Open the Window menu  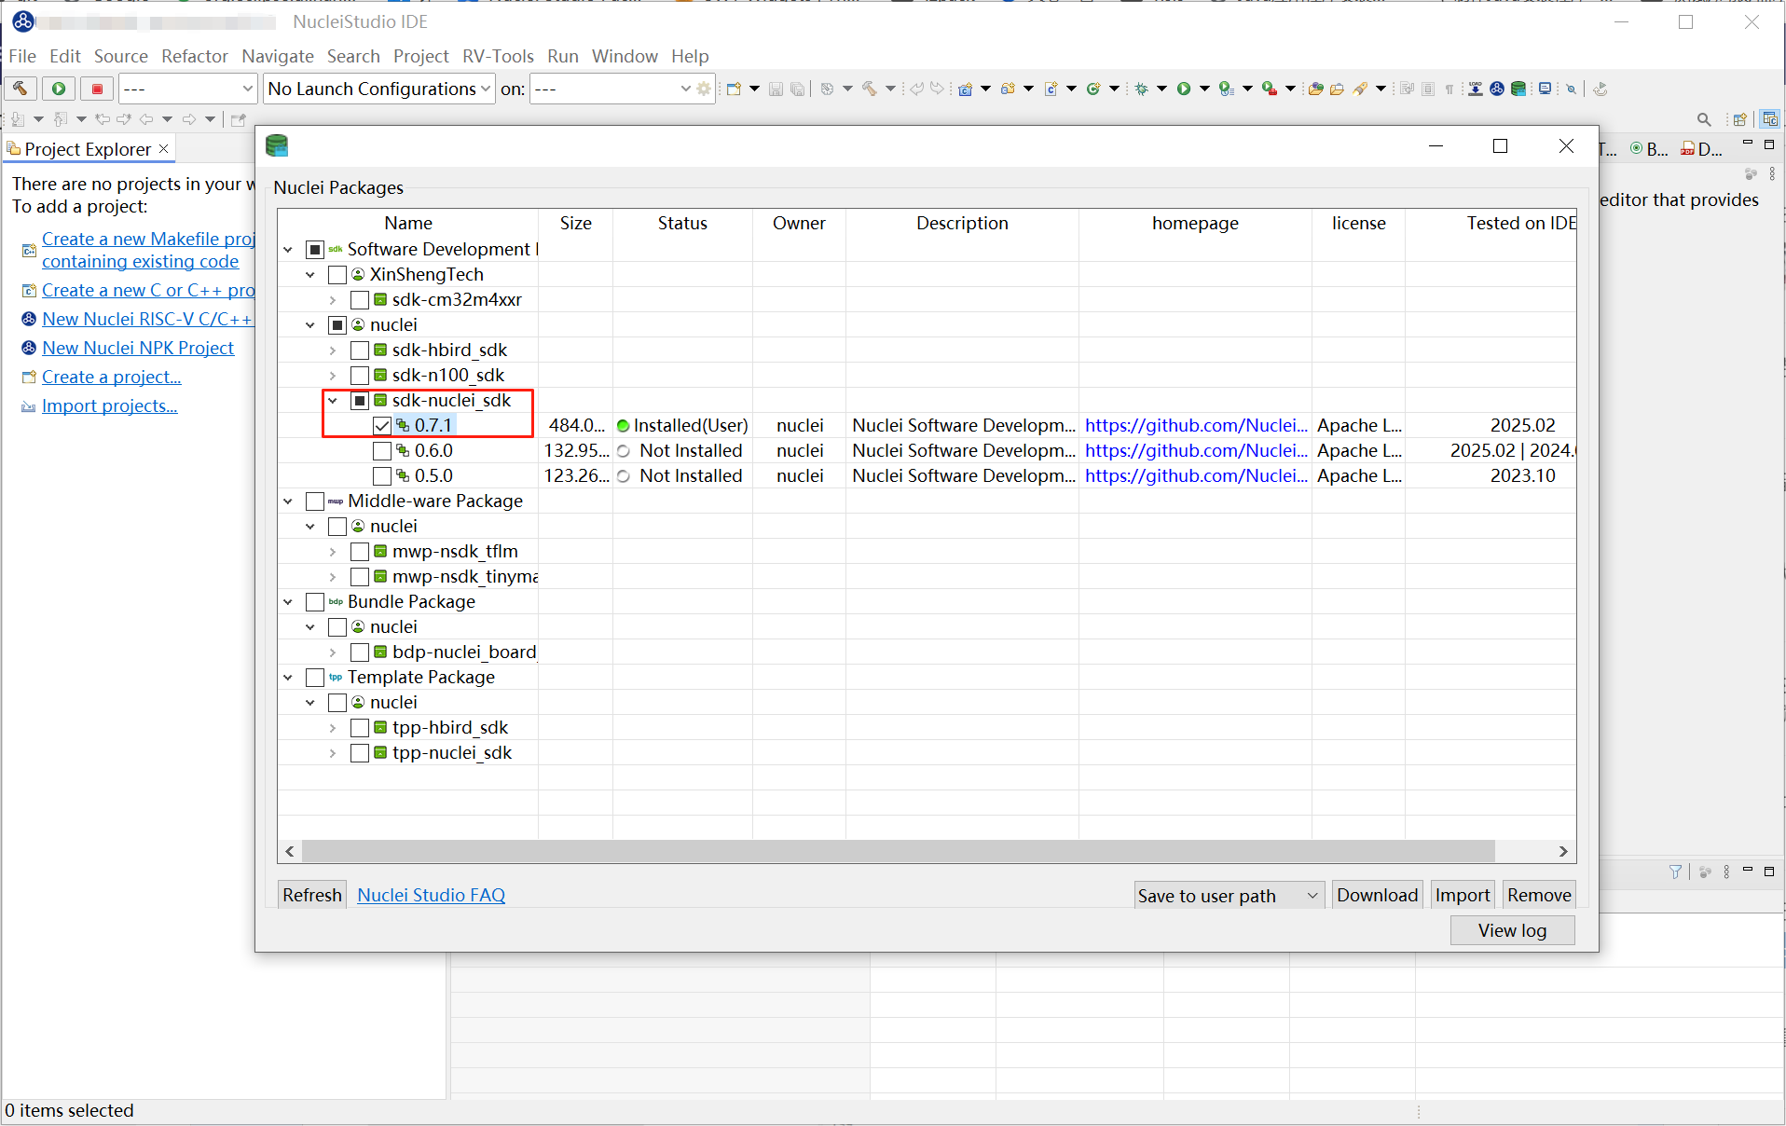(x=625, y=56)
